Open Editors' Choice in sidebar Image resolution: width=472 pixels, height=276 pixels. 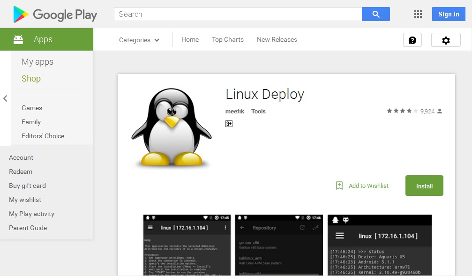[x=43, y=136]
